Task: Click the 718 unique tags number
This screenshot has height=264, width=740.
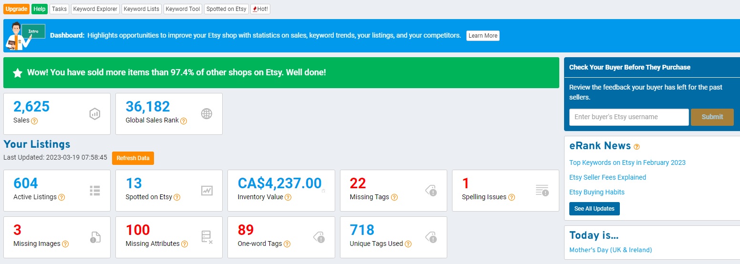Action: 362,230
